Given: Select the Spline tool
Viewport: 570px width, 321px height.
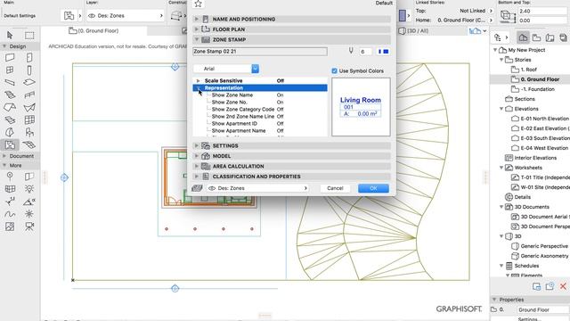Looking at the screenshot, I should coord(10,214).
